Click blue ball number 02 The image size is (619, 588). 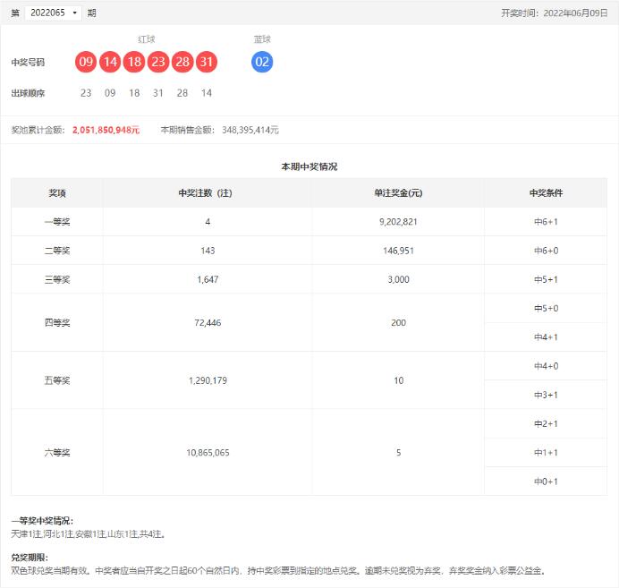[x=262, y=62]
